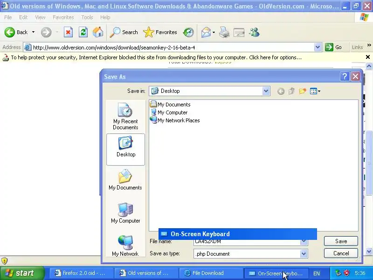Viewport: 373px width, 280px height.
Task: Open Favorites star in IE toolbar
Action: (x=160, y=32)
